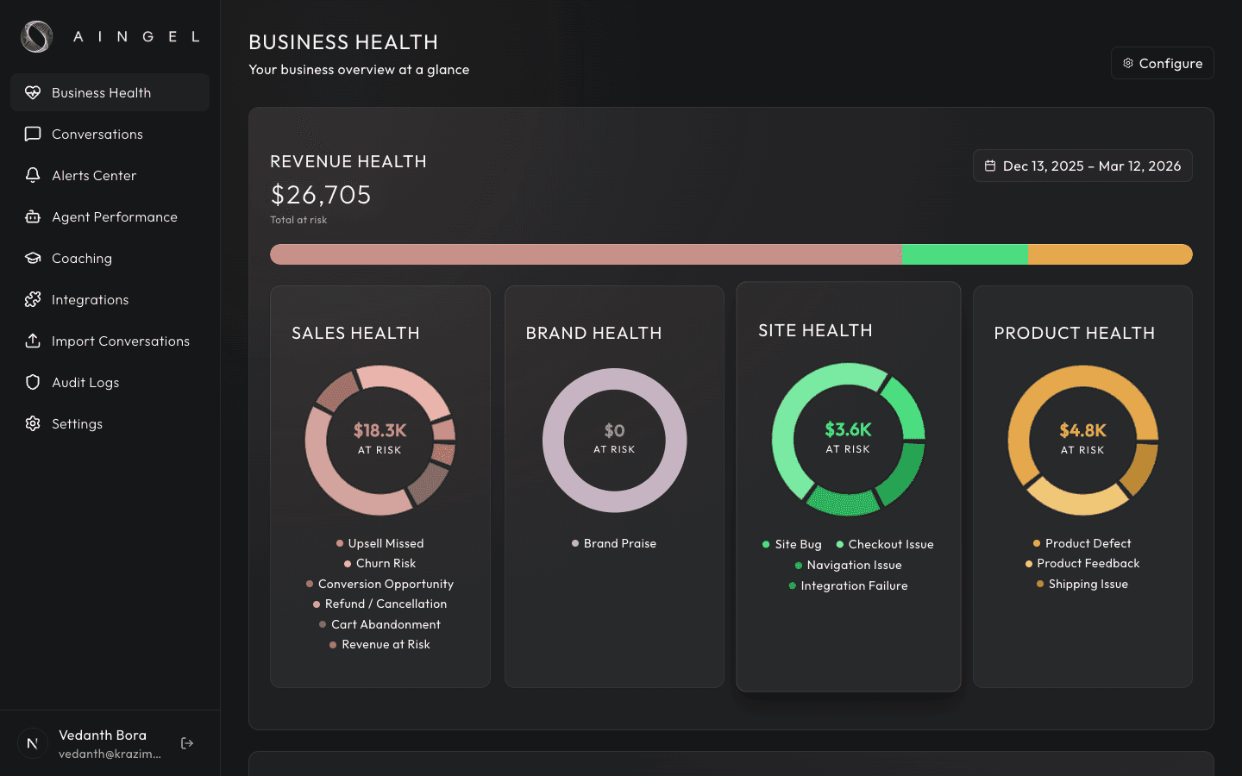Open the date range picker showing Dec 13, 2025

1082,166
